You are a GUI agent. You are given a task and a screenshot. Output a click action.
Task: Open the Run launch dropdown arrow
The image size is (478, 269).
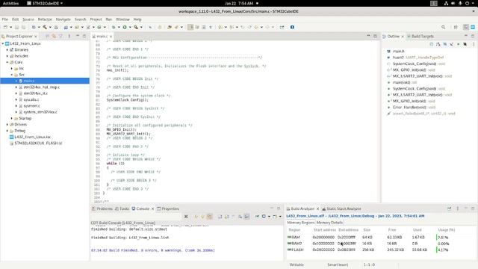130,27
